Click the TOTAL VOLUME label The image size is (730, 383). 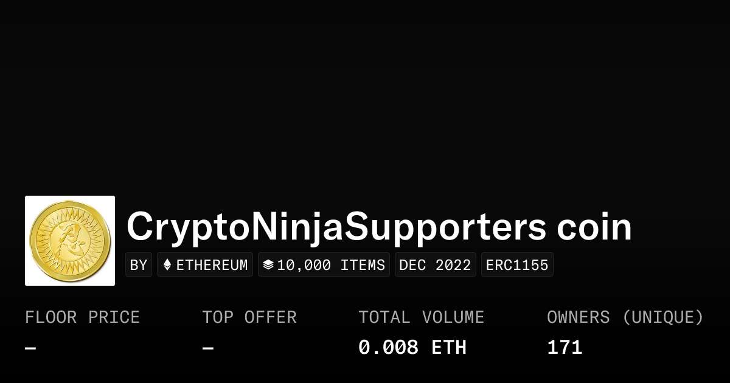(422, 317)
